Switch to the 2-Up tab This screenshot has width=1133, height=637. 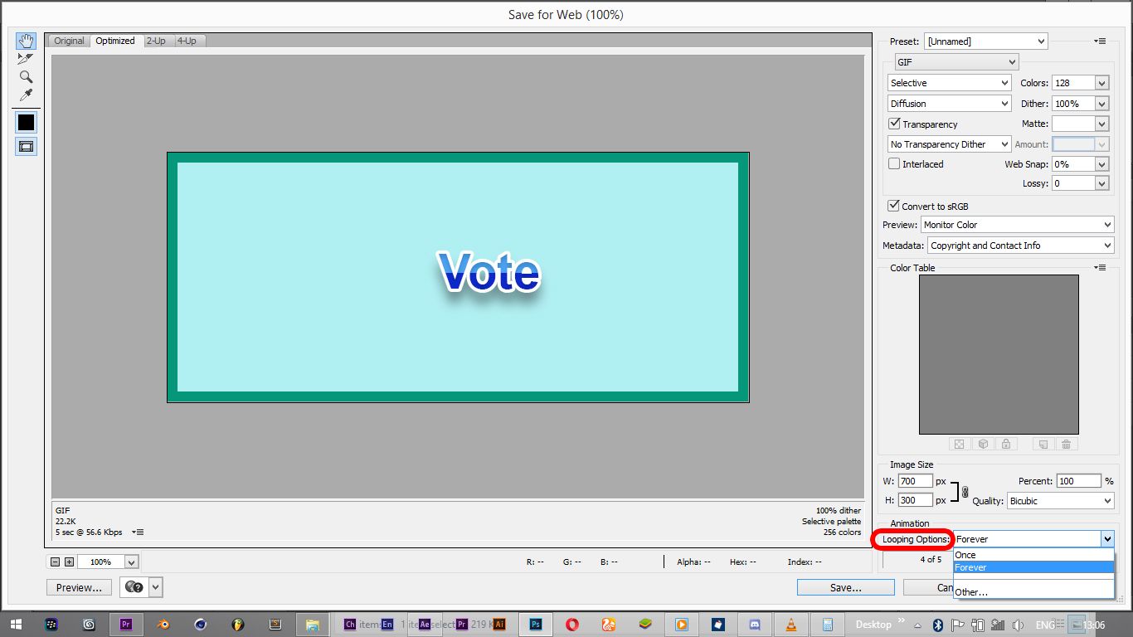[x=156, y=41]
